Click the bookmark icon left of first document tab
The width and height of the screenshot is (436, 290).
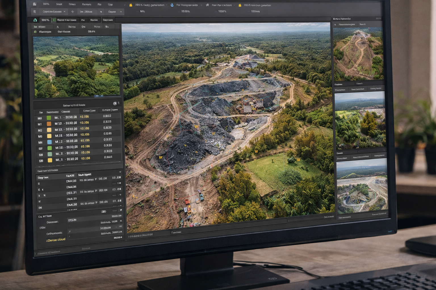coord(35,12)
